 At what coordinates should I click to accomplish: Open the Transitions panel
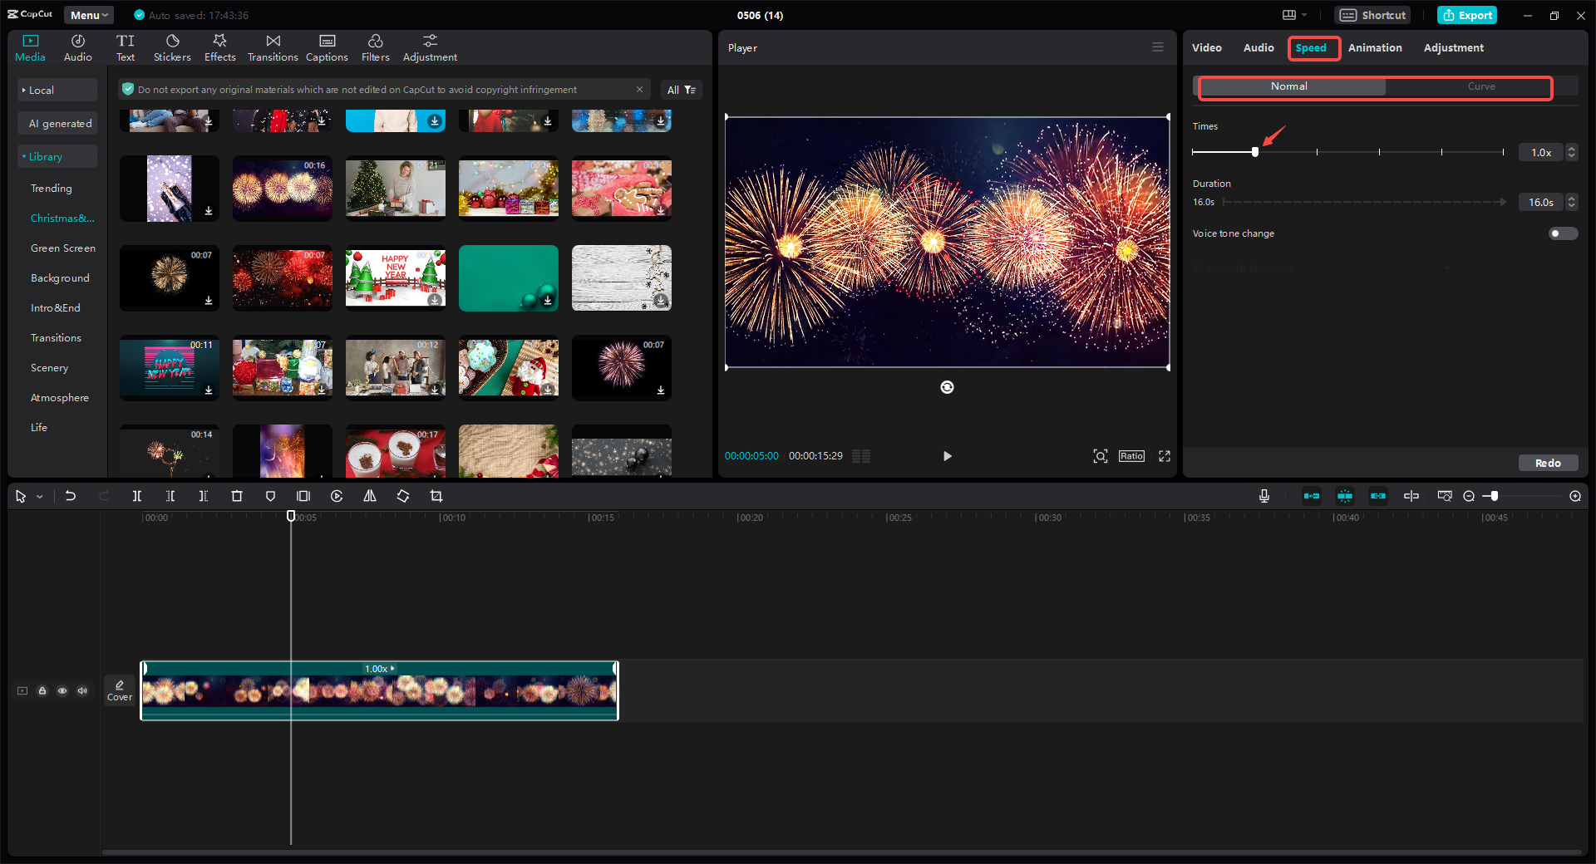click(273, 47)
